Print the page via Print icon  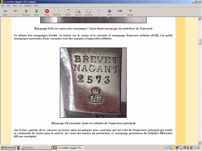pos(109,11)
